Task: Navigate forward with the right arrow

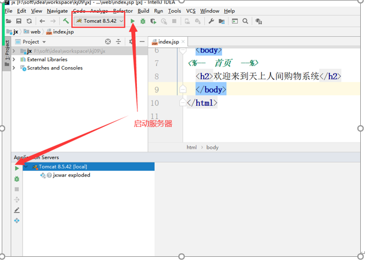Action: tap(53, 21)
